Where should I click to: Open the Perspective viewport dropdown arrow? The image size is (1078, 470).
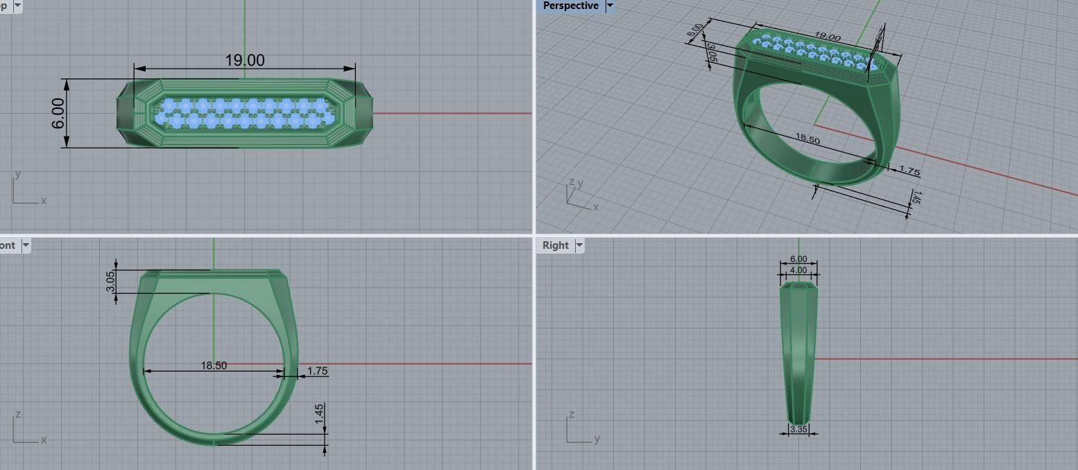(610, 6)
